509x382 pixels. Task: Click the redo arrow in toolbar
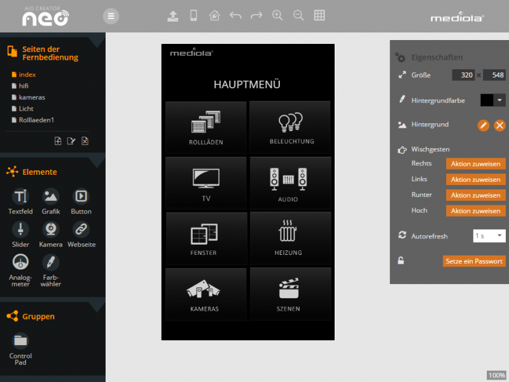pyautogui.click(x=256, y=16)
